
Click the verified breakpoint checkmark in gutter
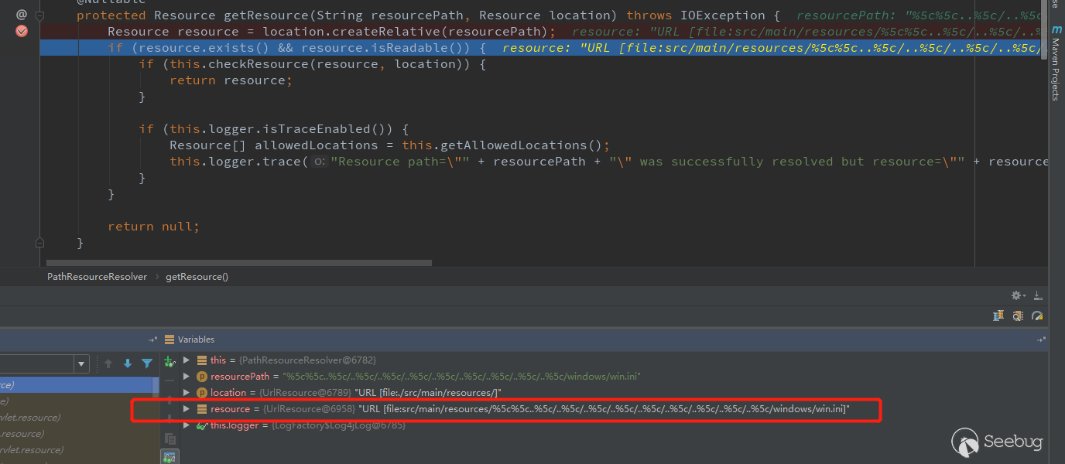[20, 31]
